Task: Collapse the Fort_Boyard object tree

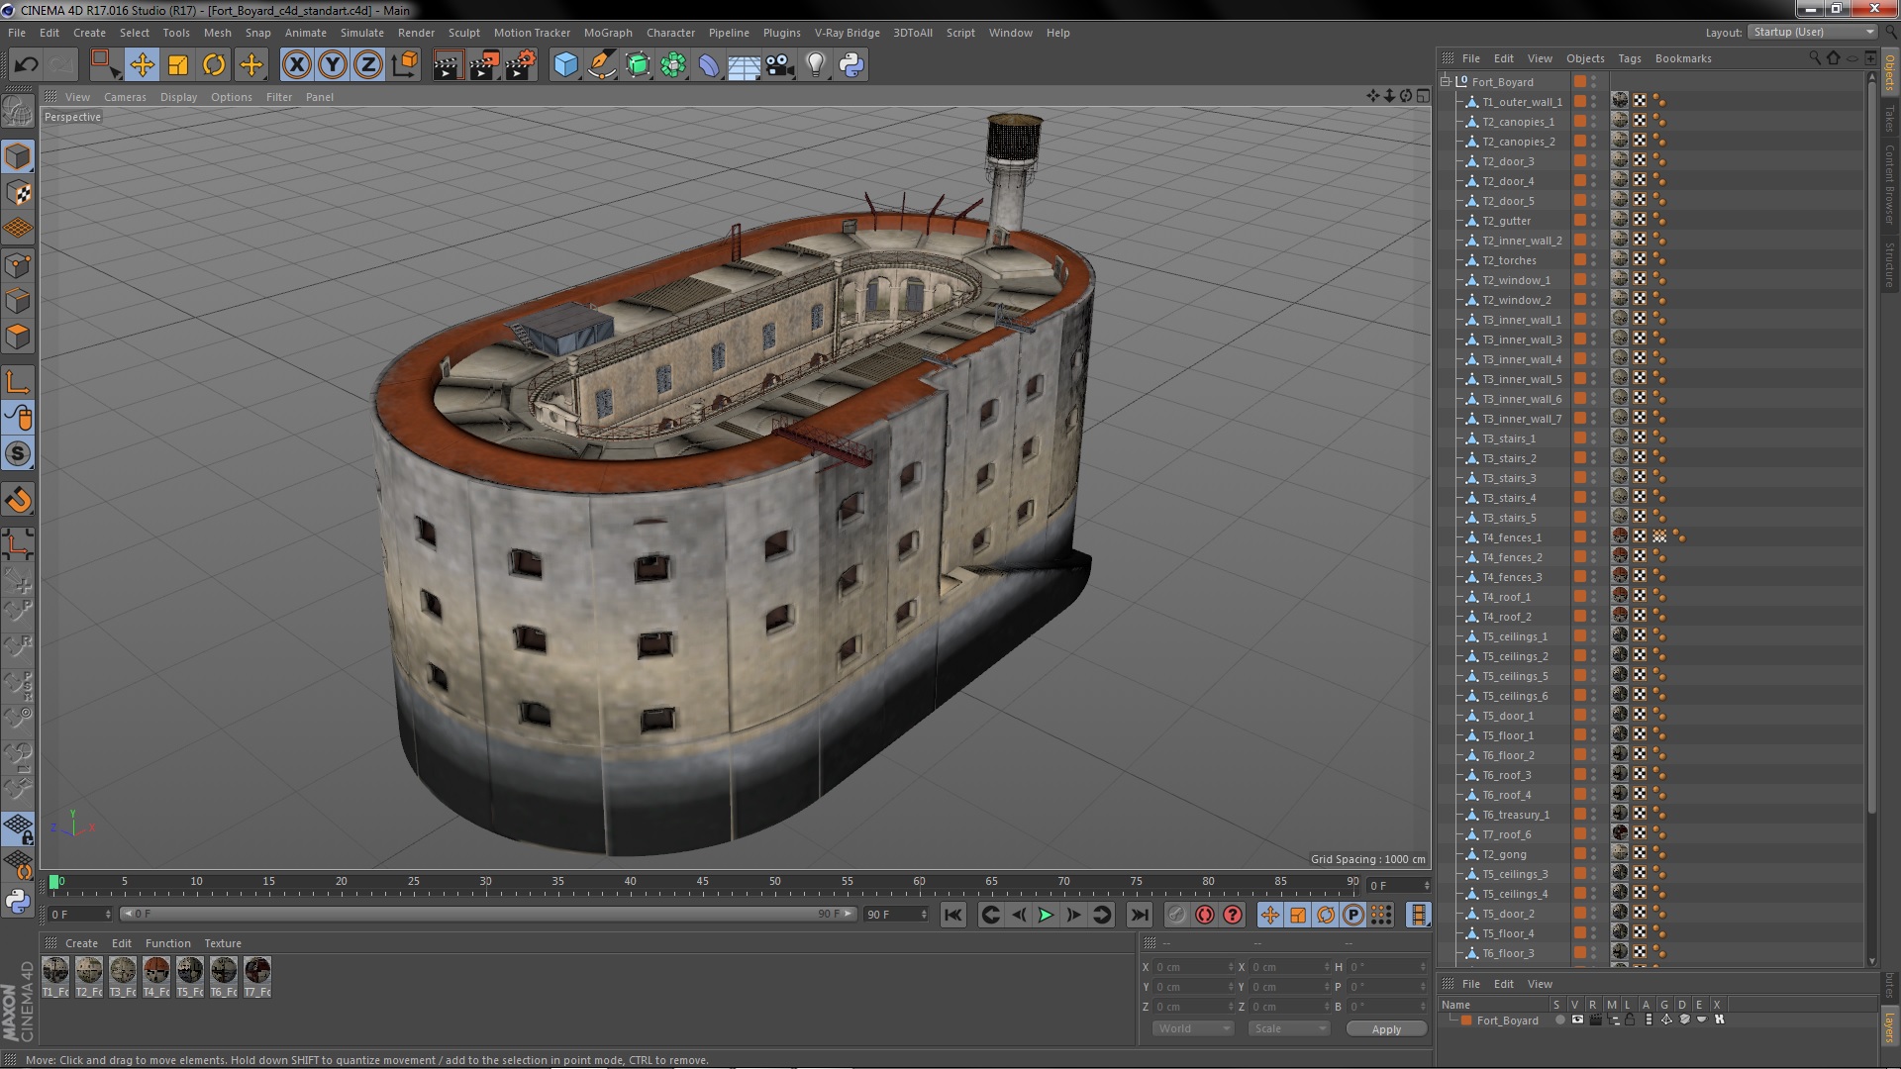Action: 1446,81
